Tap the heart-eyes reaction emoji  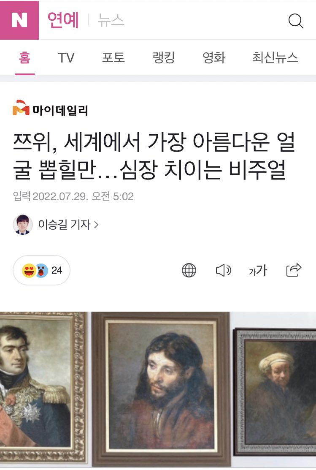pos(29,270)
